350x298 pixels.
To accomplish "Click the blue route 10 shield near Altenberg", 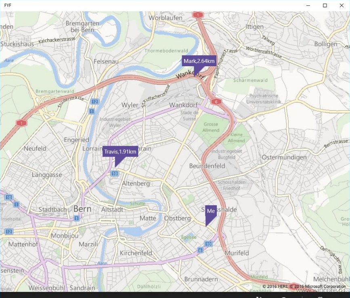I will [115, 174].
